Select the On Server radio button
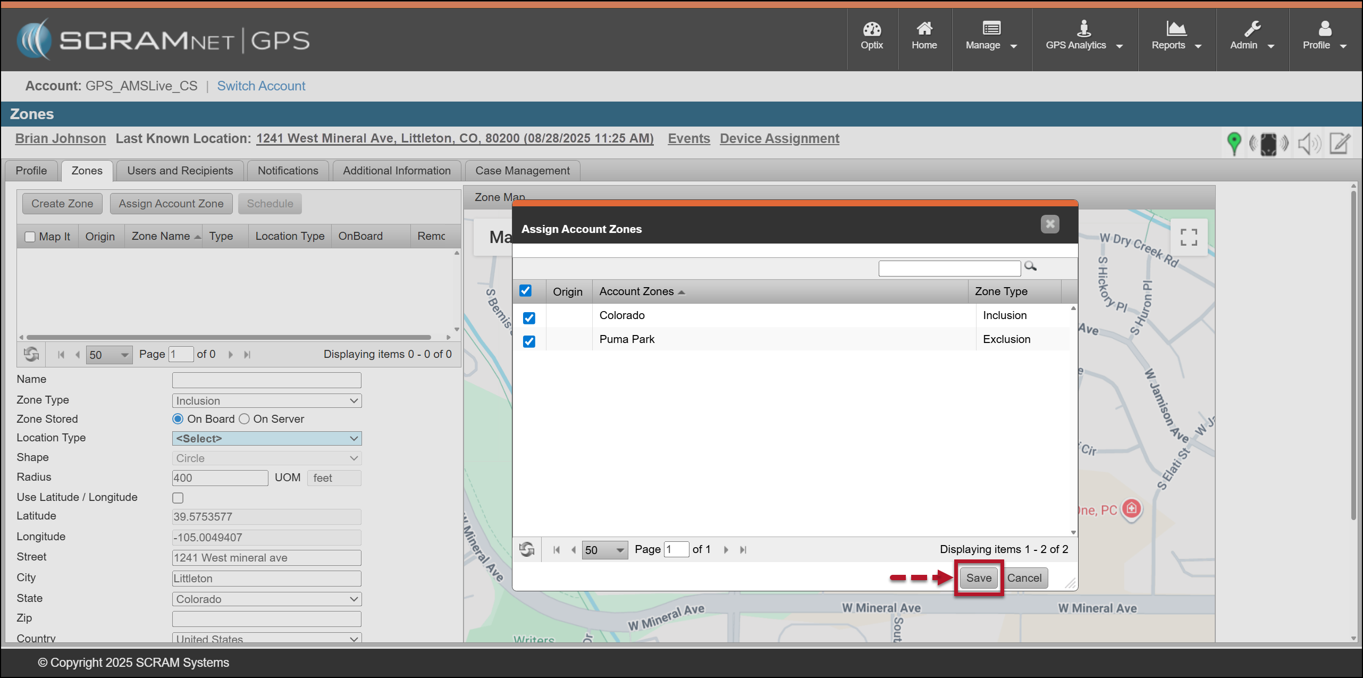Image resolution: width=1363 pixels, height=678 pixels. (x=244, y=419)
